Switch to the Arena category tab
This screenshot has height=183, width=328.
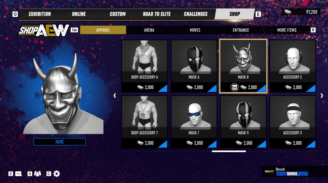[x=149, y=30]
